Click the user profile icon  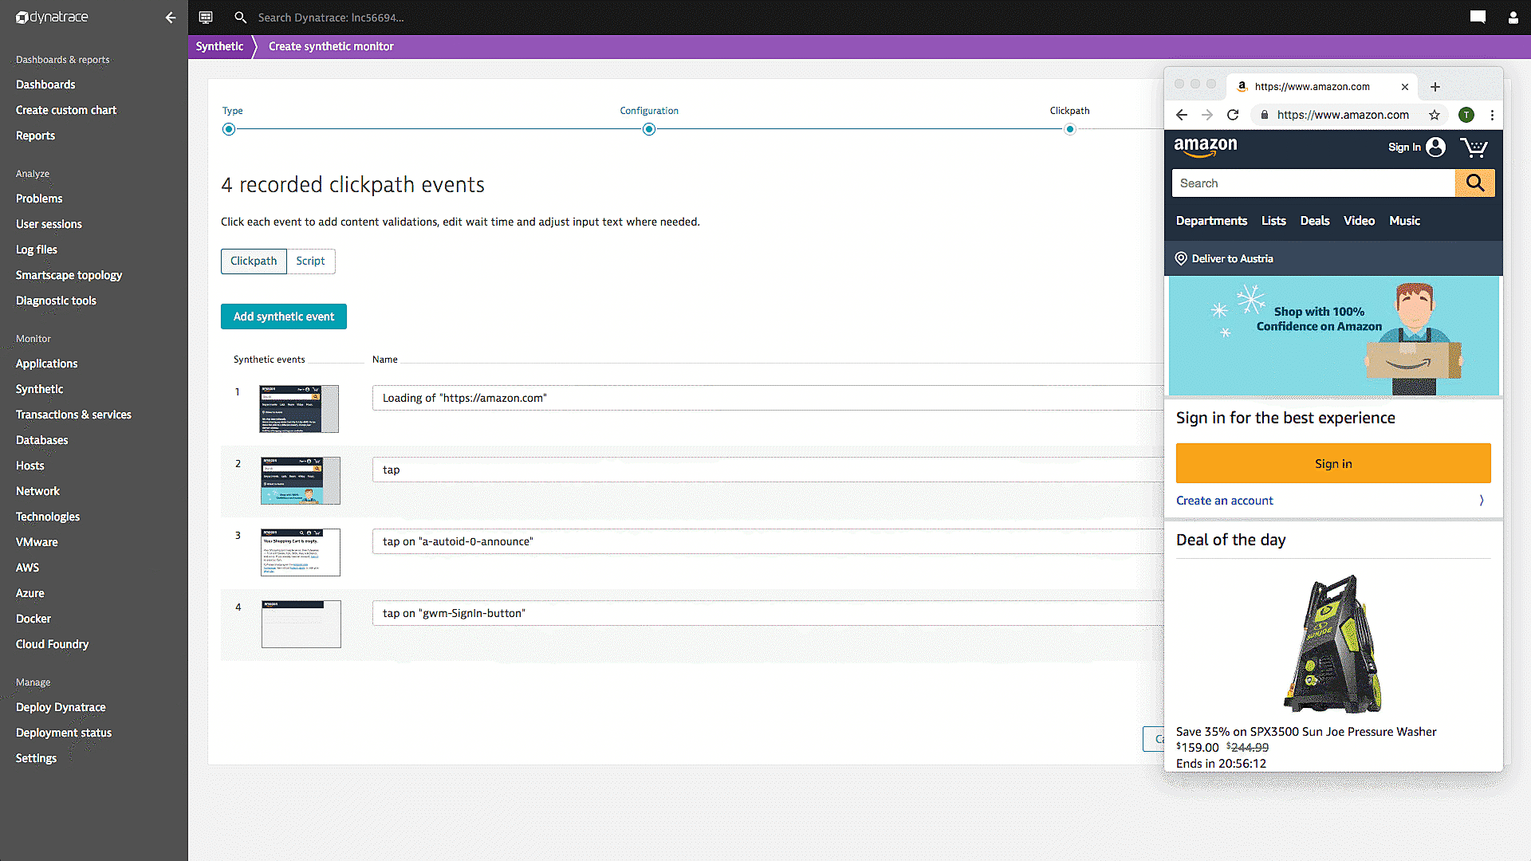coord(1513,17)
